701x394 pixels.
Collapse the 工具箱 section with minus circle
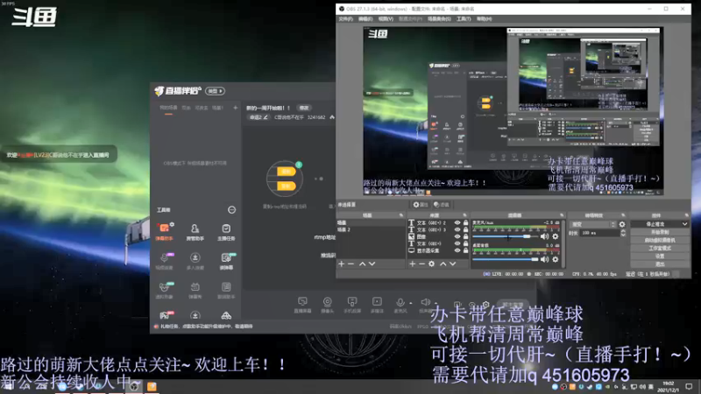coord(231,209)
